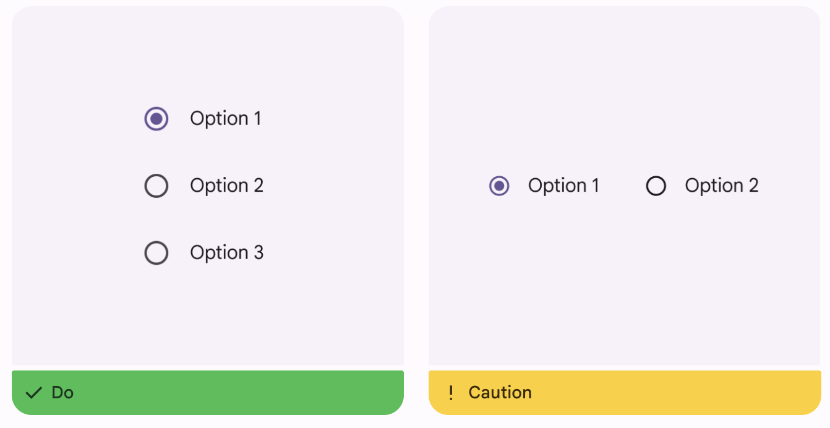Select the Option 1 radio in the horizontal row
The width and height of the screenshot is (830, 428).
pyautogui.click(x=499, y=186)
